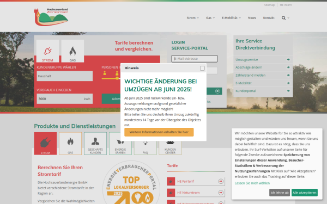
Task: Open the HE Intern link
Action: tap(286, 5)
